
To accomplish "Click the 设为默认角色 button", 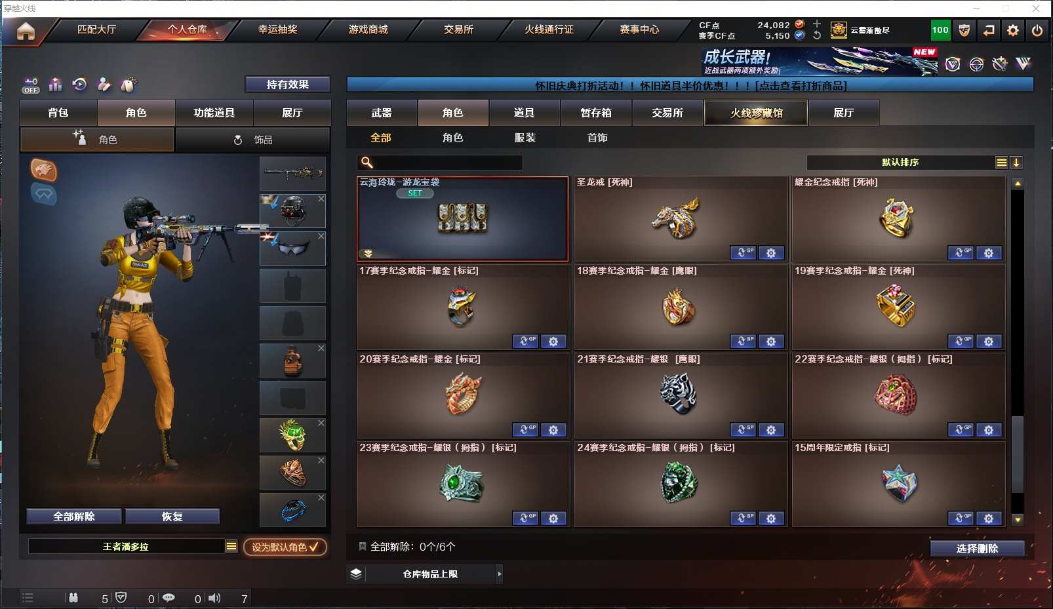I will click(285, 547).
